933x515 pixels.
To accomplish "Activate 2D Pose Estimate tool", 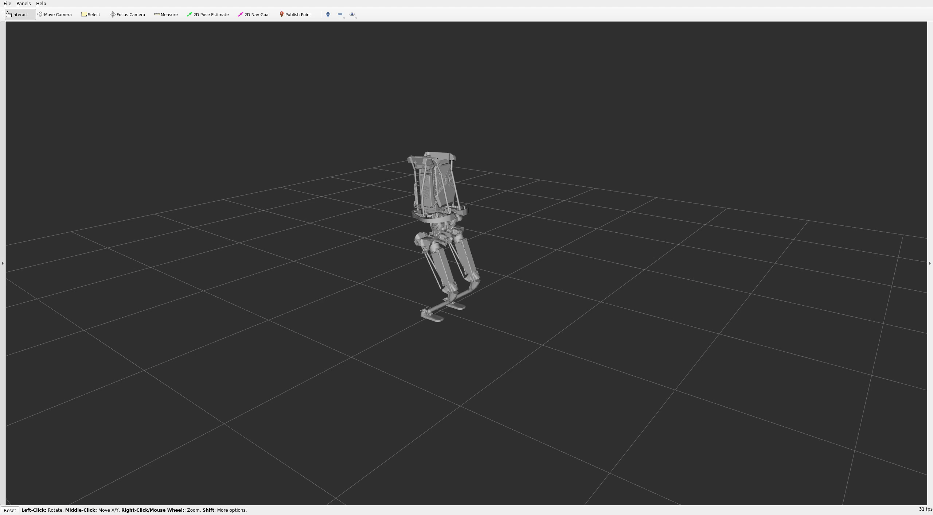I will pyautogui.click(x=208, y=15).
